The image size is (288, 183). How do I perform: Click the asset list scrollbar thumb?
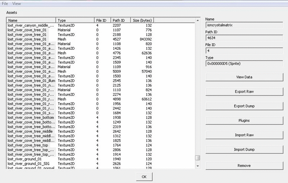(198, 158)
